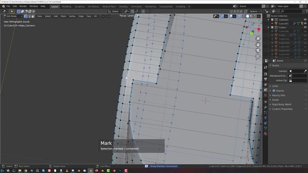Expand the Keying Sets panel

[279, 95]
